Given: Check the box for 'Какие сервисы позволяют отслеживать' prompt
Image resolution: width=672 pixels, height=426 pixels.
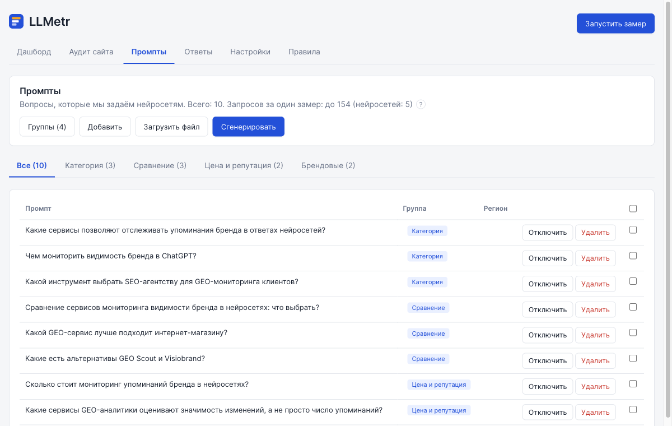Looking at the screenshot, I should (633, 230).
